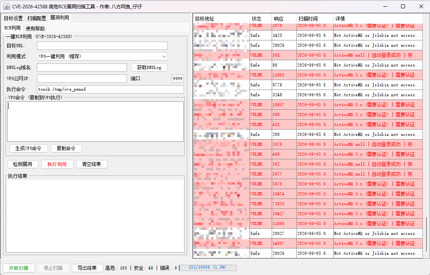Click the 安全: 48 status counter
430x275 pixels.
144,268
